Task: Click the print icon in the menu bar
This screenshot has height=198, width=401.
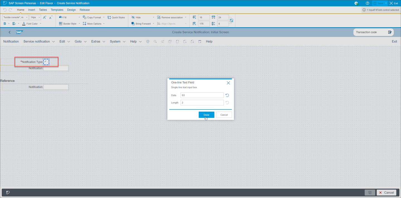Action: pyautogui.click(x=148, y=41)
